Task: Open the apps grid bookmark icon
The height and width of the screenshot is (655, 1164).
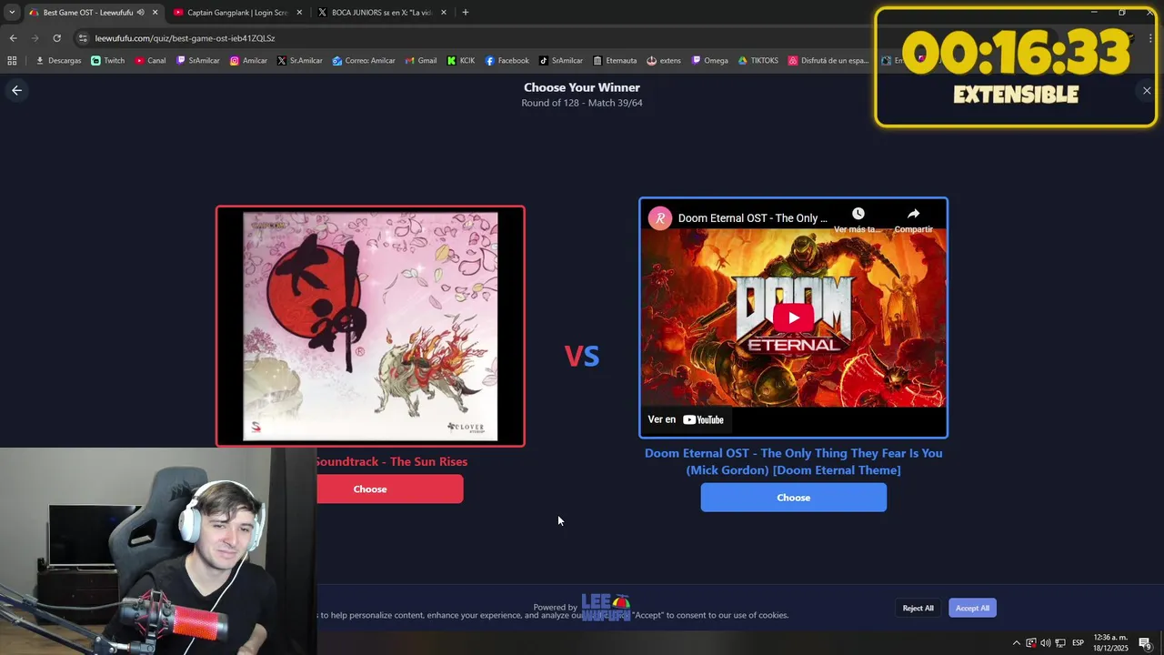Action: point(12,61)
